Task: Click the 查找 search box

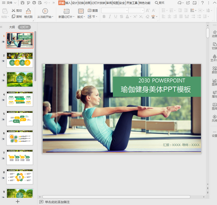Action: point(160,3)
